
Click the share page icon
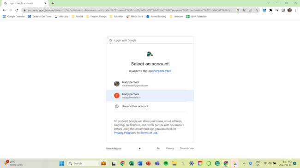click(x=250, y=10)
